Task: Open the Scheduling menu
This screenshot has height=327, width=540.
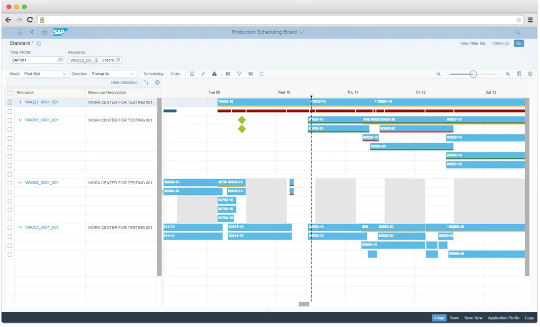Action: click(153, 74)
